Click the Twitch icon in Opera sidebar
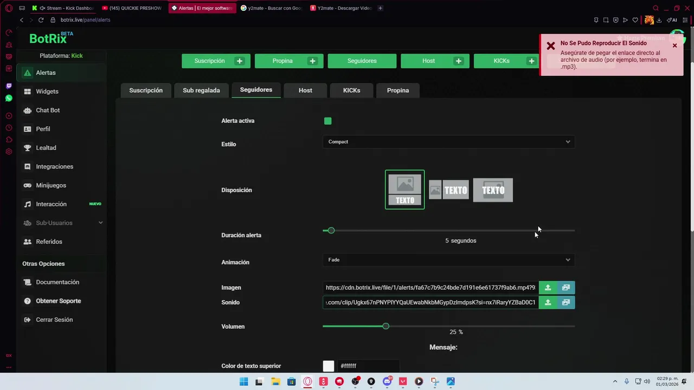The image size is (694, 390). tap(9, 86)
